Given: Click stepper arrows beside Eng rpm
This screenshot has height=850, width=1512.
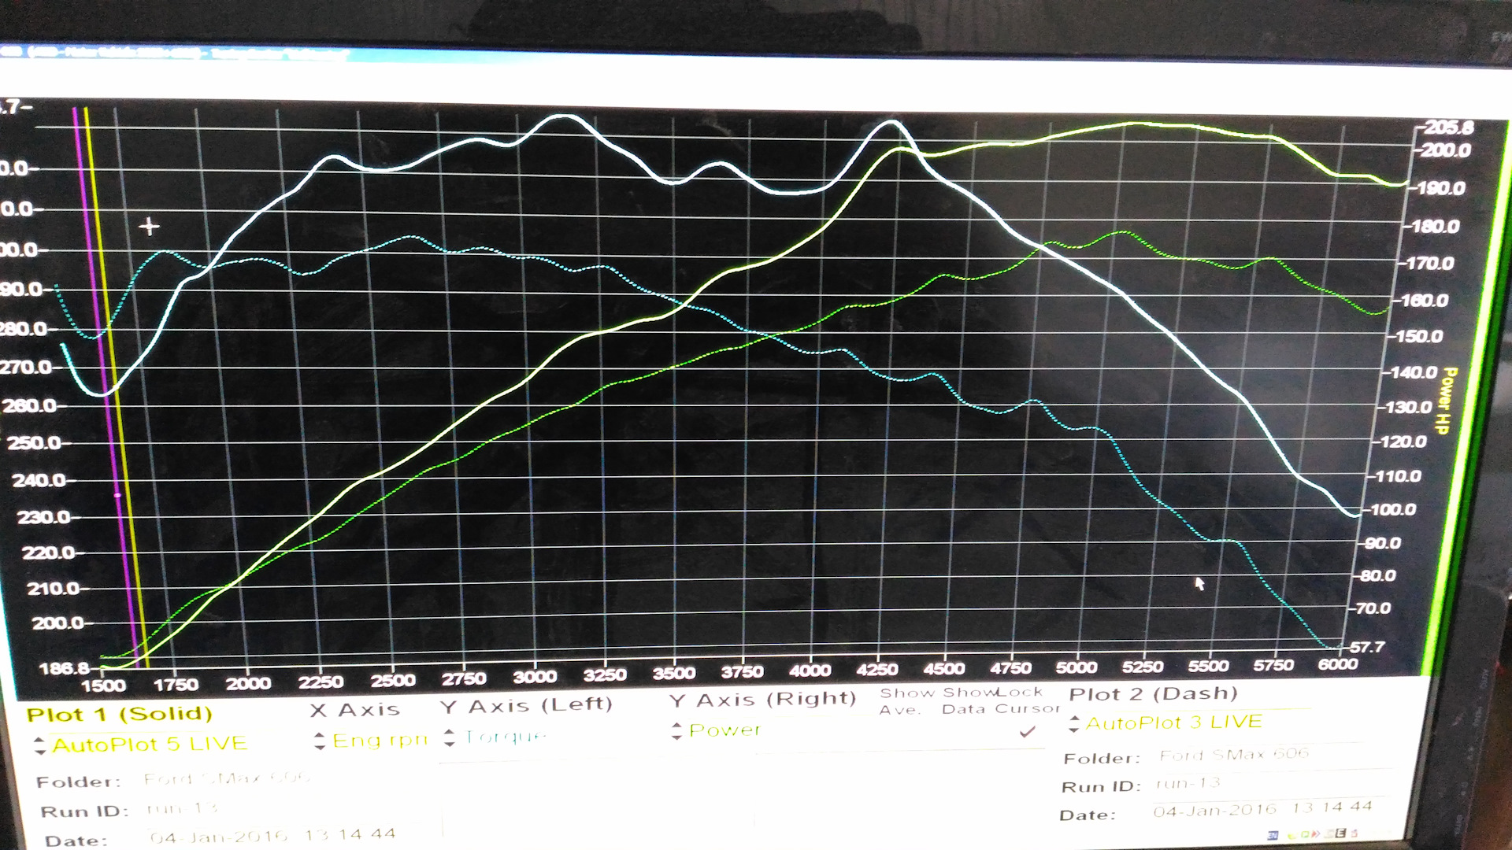Looking at the screenshot, I should coord(319,741).
